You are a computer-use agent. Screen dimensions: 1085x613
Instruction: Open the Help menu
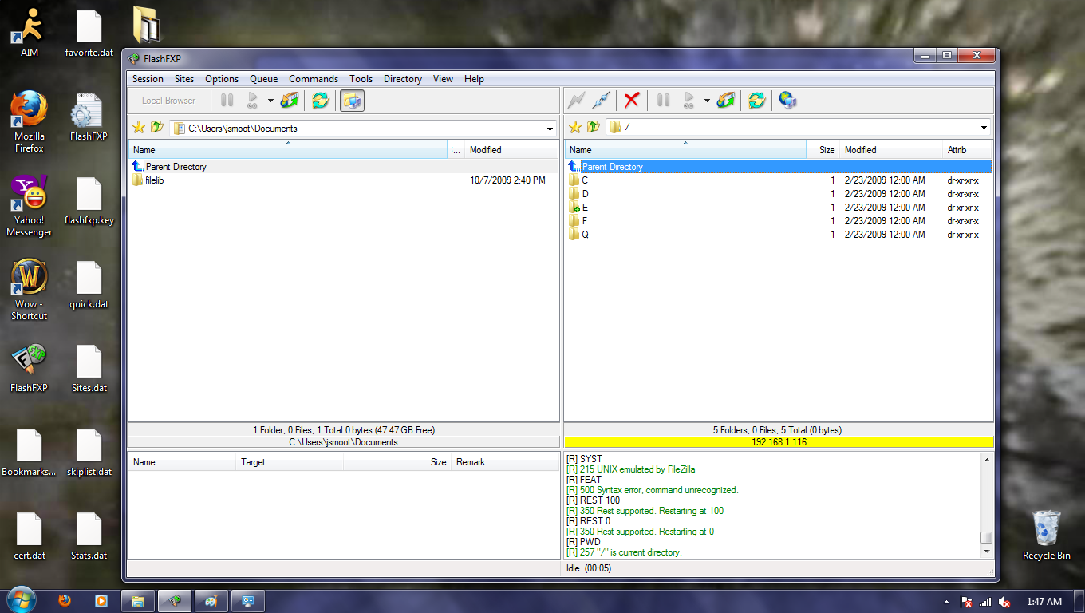click(x=474, y=79)
